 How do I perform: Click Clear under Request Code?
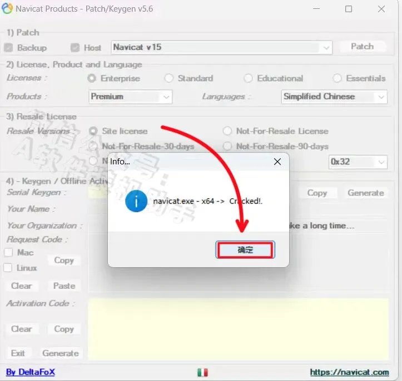click(22, 286)
